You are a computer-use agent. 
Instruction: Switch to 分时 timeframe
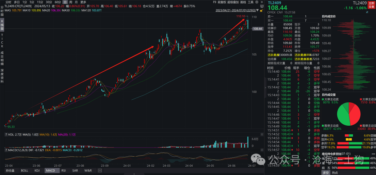coord(8,2)
